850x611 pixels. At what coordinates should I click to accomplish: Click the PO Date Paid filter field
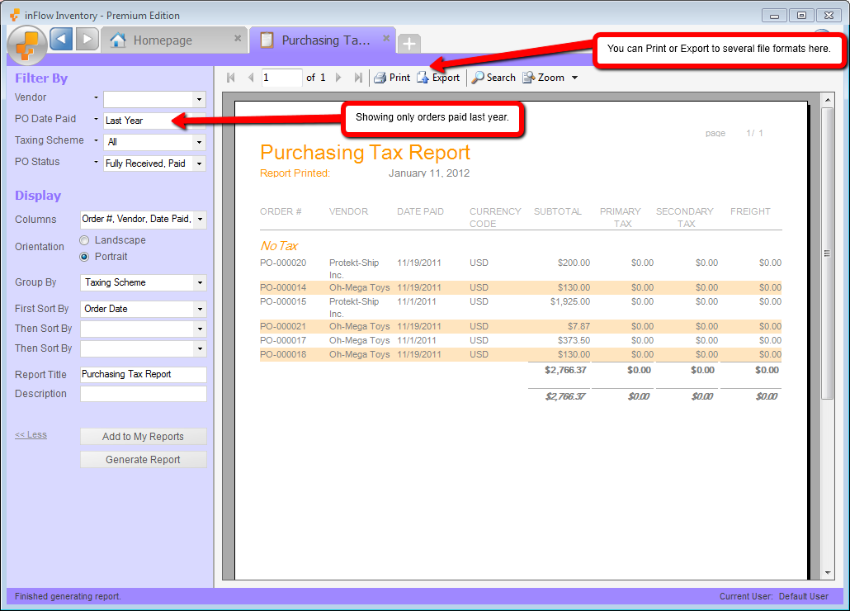tap(154, 121)
